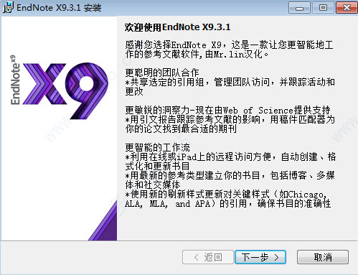Click the title bar text EndNote X9.3.1 安装
Viewport: 358px width, 275px height.
(59, 8)
